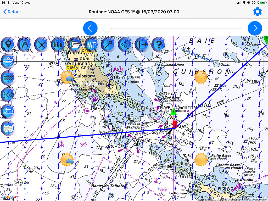Tap the Wi-Fi status icon
Image resolution: width=268 pixels, height=201 pixels.
244,3
